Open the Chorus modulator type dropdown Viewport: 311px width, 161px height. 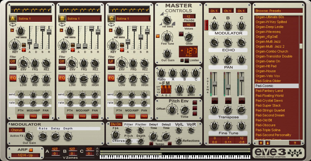(17, 130)
